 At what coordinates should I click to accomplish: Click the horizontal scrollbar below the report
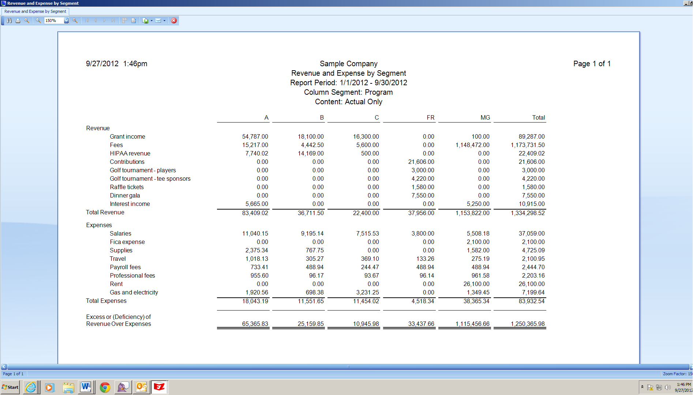(348, 367)
